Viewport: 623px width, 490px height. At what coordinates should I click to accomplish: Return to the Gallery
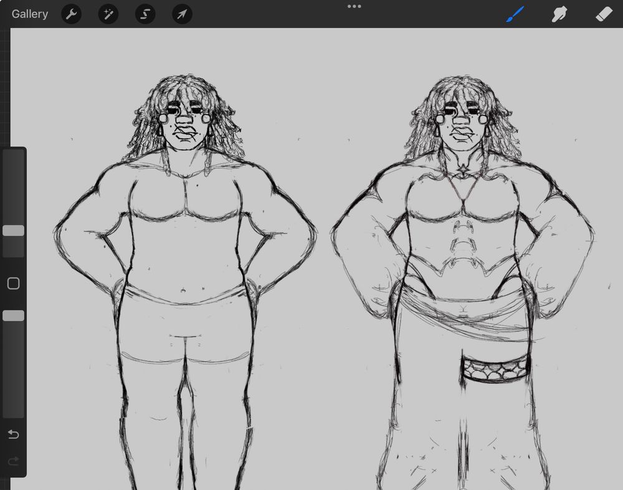29,14
